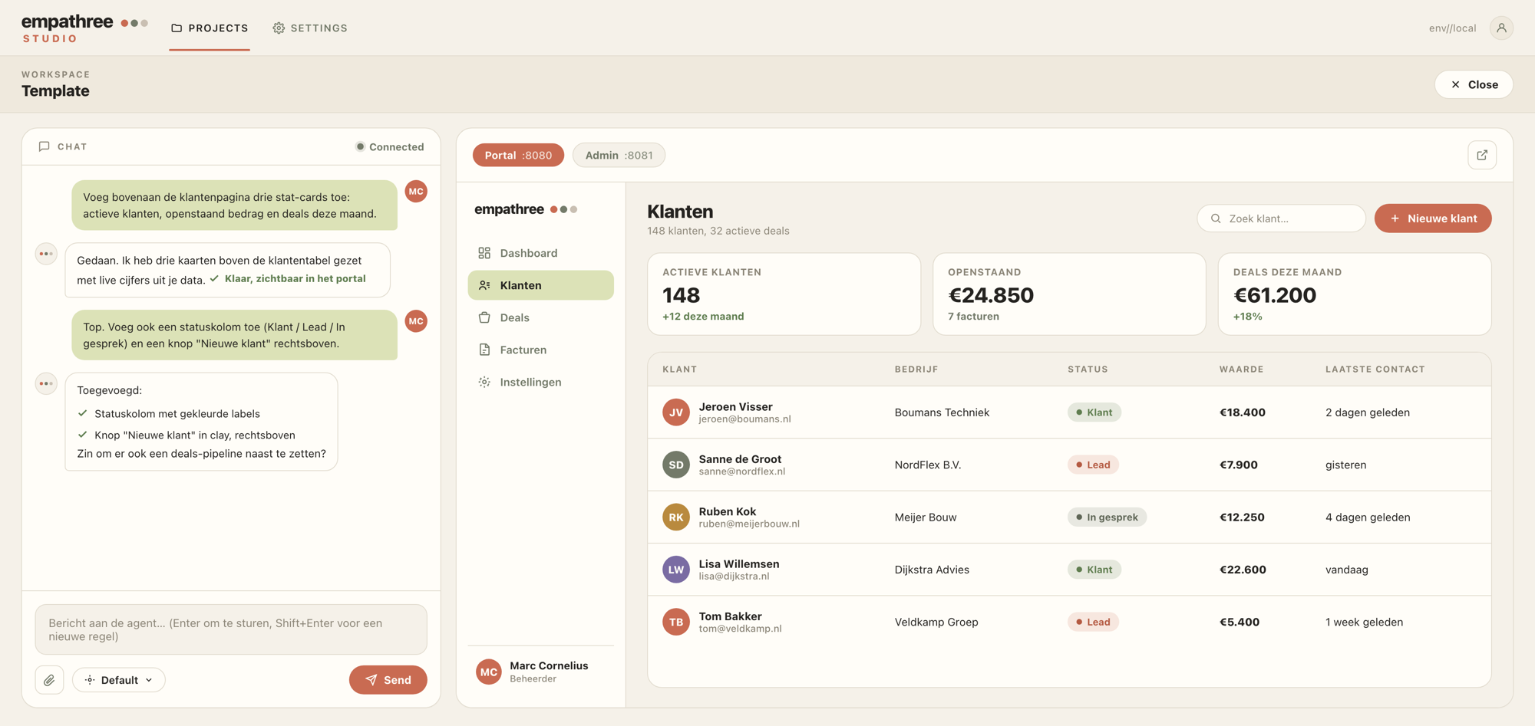Open Deals in the portal sidebar

(540, 317)
